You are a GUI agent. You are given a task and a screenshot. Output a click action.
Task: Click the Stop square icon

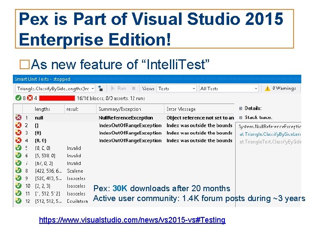133,89
